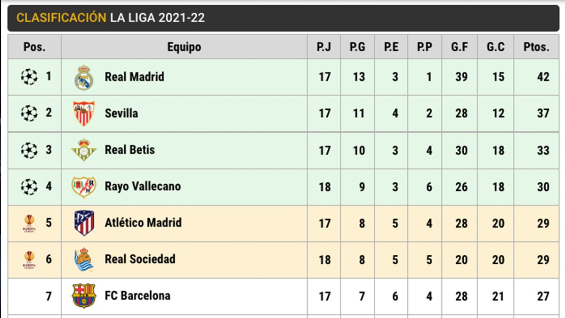The width and height of the screenshot is (565, 318).
Task: Click the P.J column header
Action: pyautogui.click(x=324, y=47)
